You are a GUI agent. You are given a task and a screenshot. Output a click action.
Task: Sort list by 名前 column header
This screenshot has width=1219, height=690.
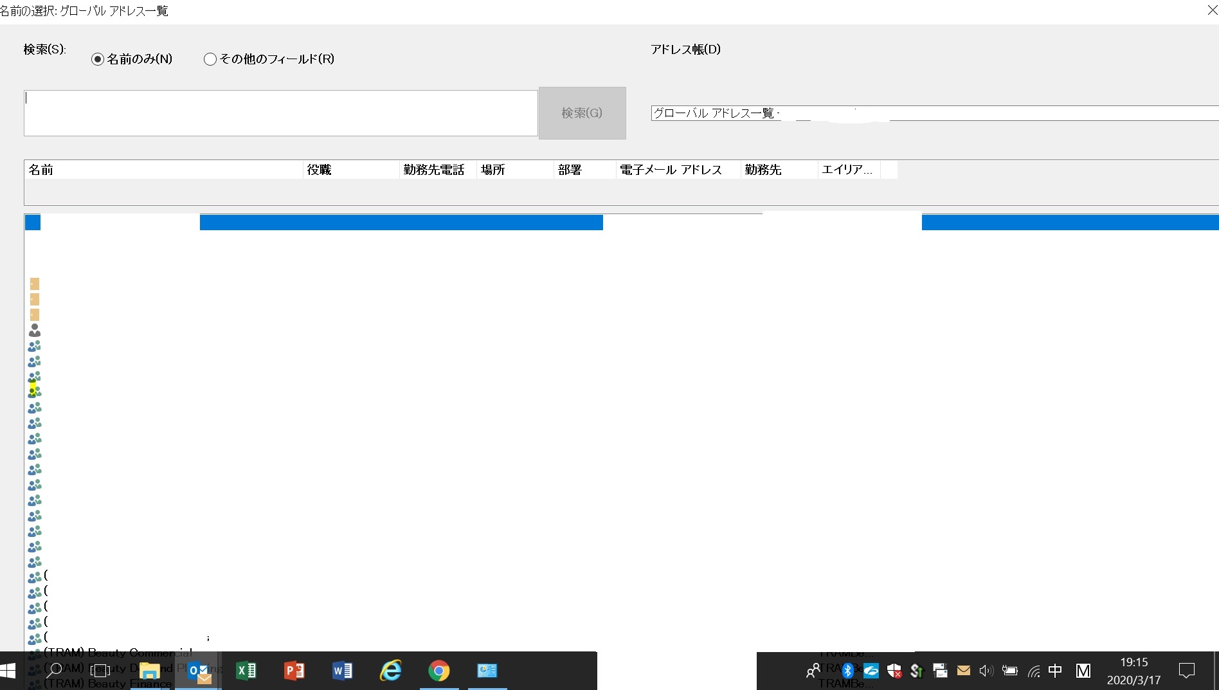coord(164,170)
